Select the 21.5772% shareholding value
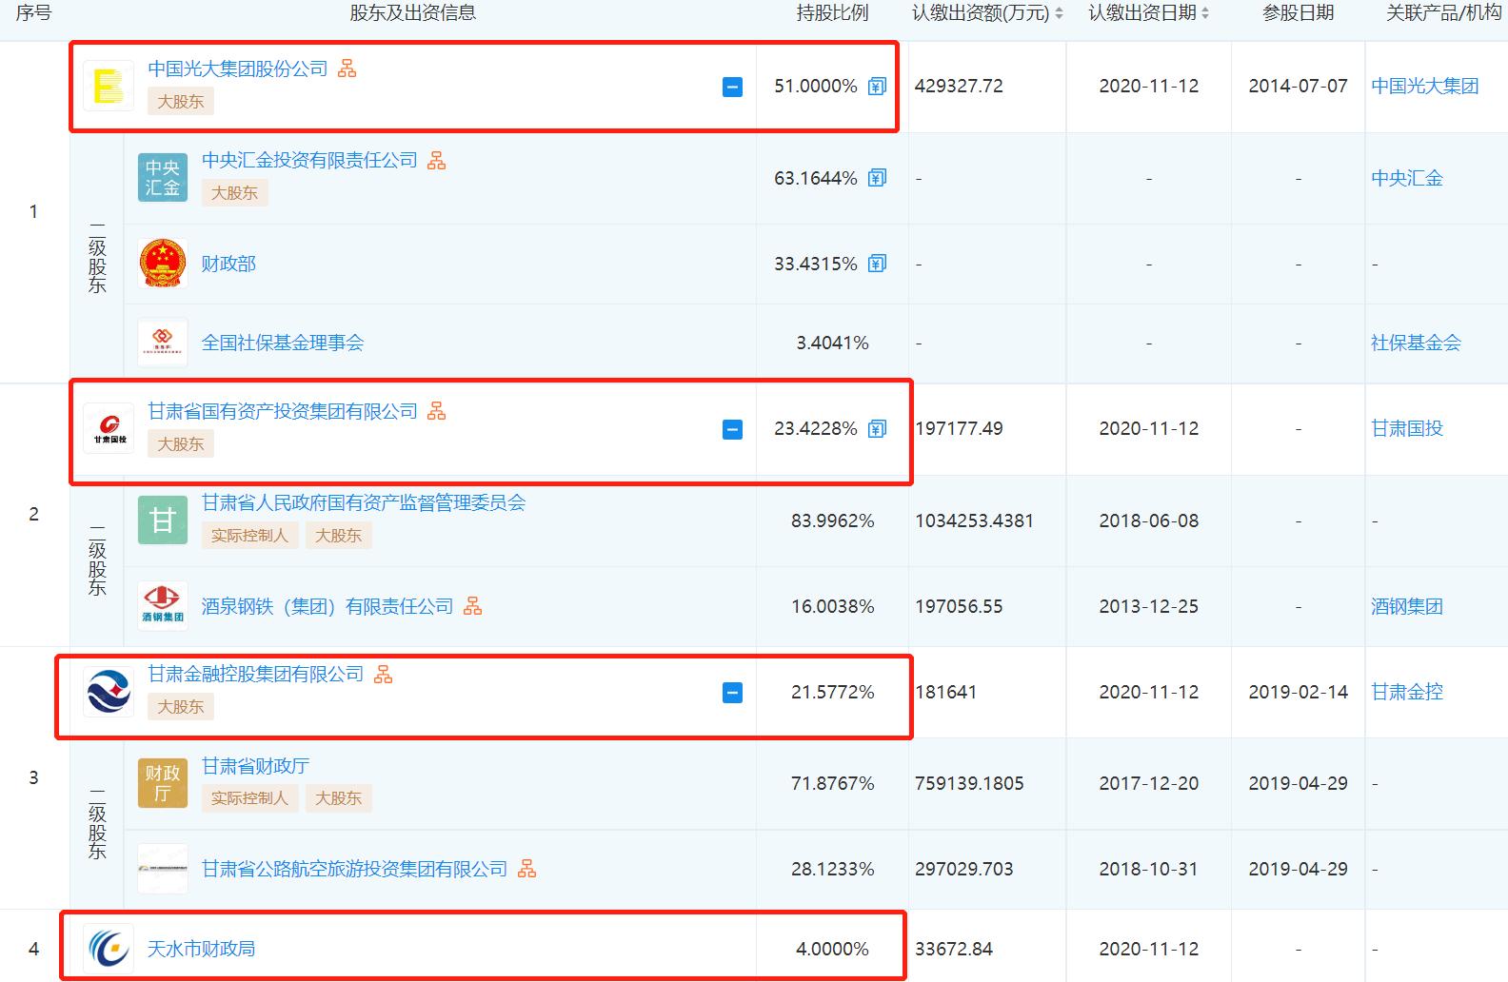The height and width of the screenshot is (982, 1508). (x=832, y=692)
